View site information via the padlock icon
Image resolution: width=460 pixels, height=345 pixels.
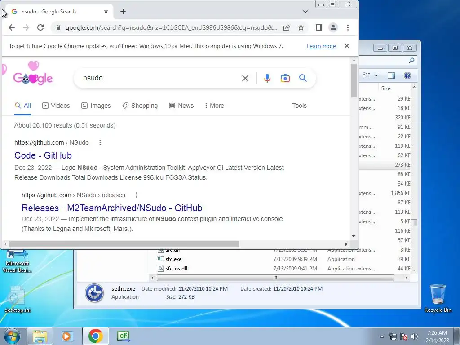click(x=58, y=27)
